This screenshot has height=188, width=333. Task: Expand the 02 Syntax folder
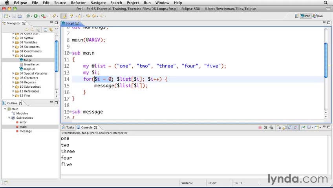[13, 38]
